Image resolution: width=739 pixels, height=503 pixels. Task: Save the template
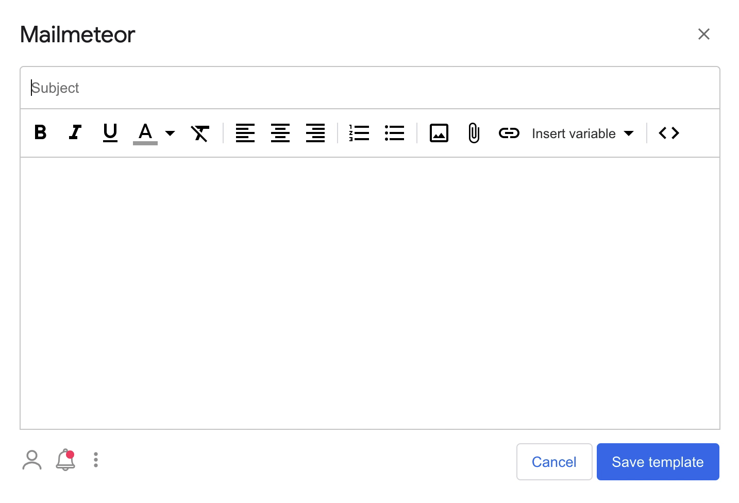tap(658, 462)
